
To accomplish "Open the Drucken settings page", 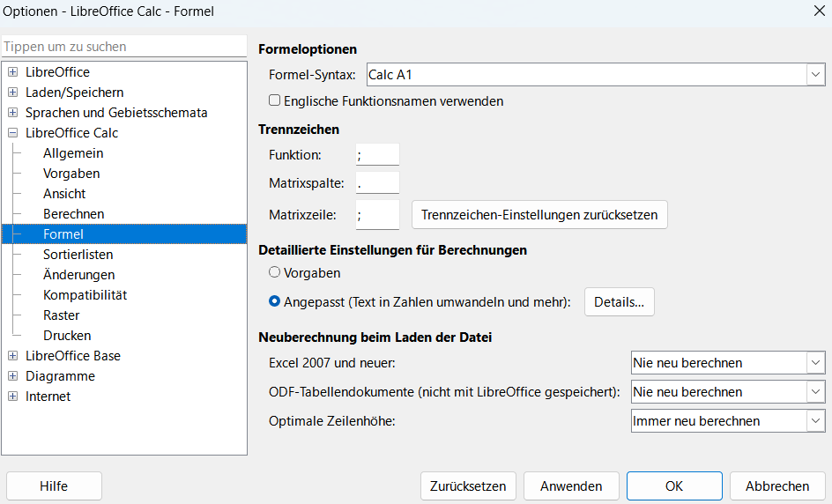I will (67, 336).
